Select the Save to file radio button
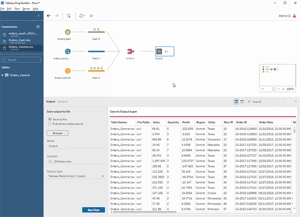 [50, 119]
